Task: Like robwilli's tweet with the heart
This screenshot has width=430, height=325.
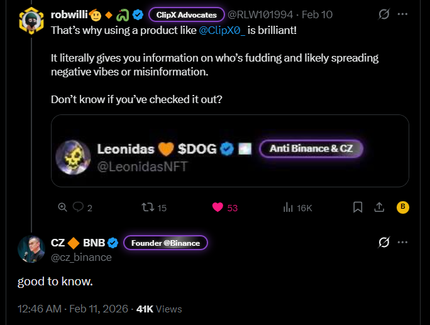Action: click(219, 207)
